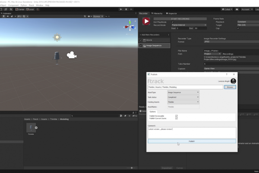The width and height of the screenshot is (259, 173).
Task: Click the Unity toolbar Step button
Action: [131, 10]
